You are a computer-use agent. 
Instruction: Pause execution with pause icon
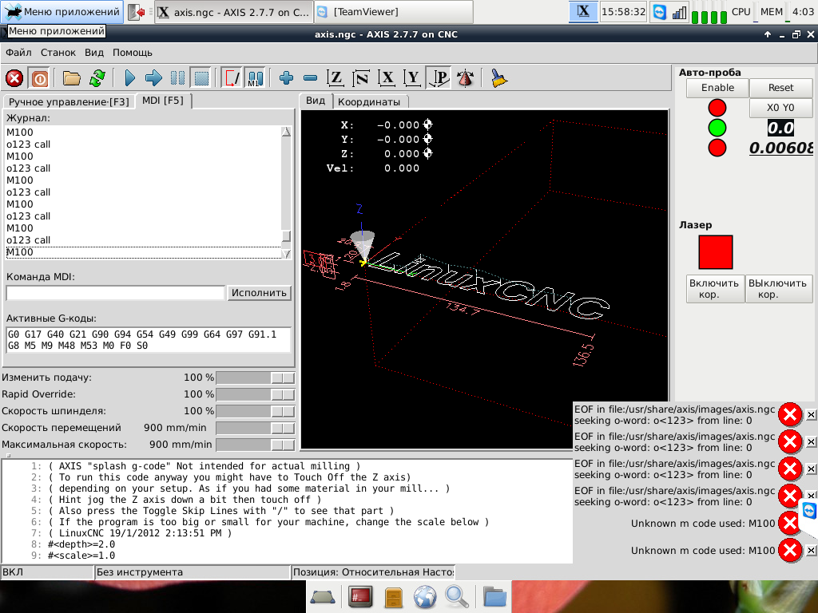[x=177, y=79]
